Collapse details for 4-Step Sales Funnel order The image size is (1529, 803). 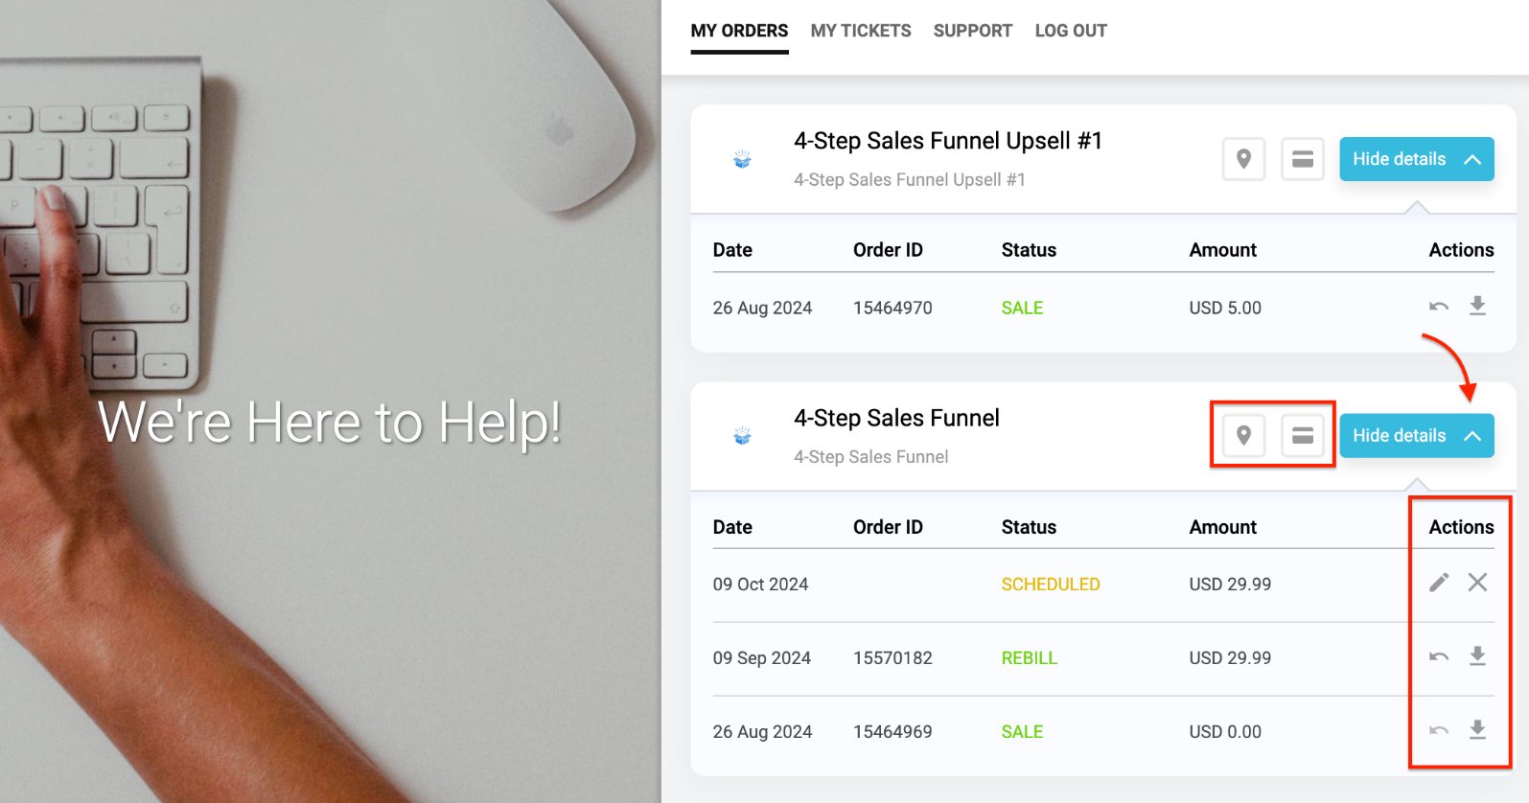[1416, 435]
